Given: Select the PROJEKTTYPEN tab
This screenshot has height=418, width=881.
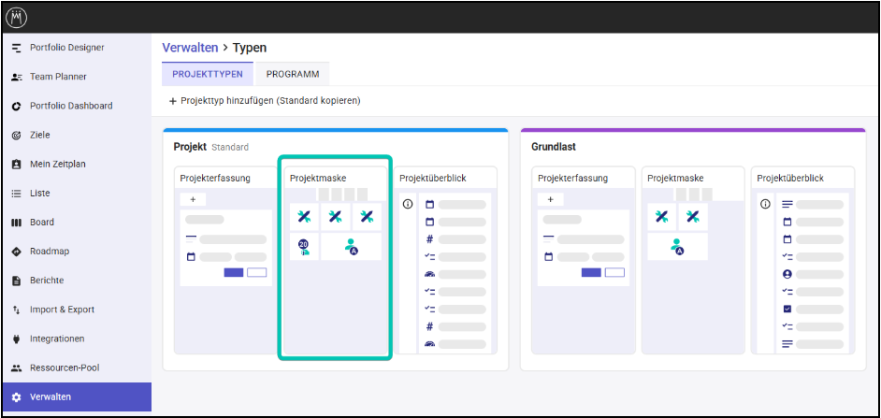Looking at the screenshot, I should [208, 74].
